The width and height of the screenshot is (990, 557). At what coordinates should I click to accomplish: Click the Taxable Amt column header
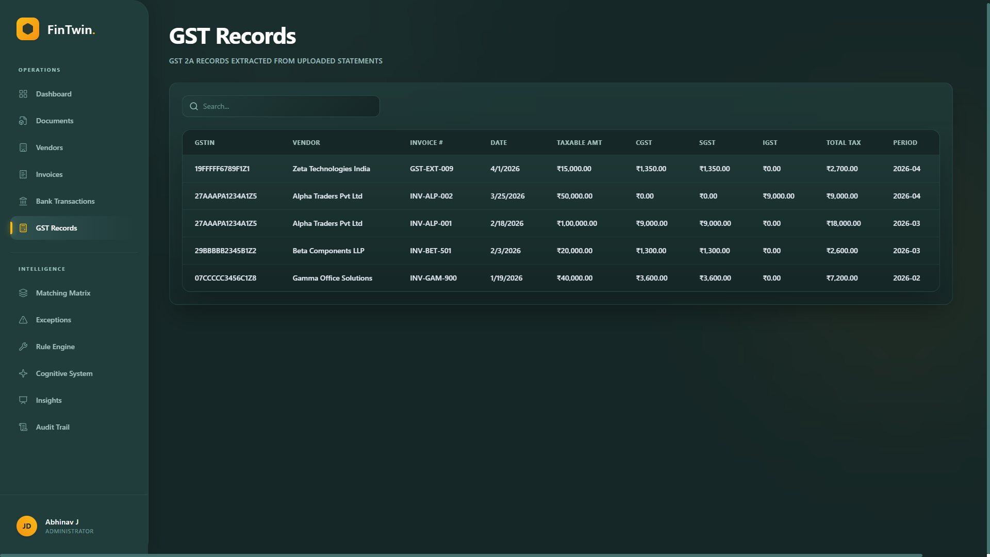[x=579, y=143]
